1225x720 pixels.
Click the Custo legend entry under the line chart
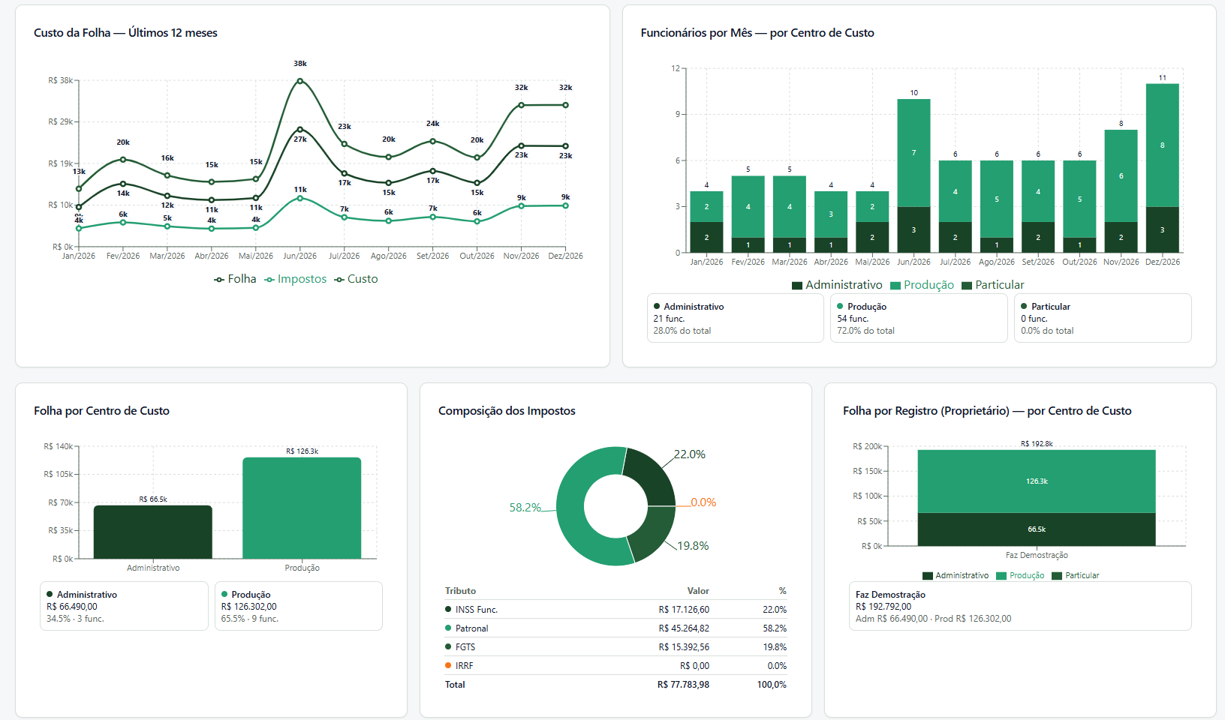(356, 279)
